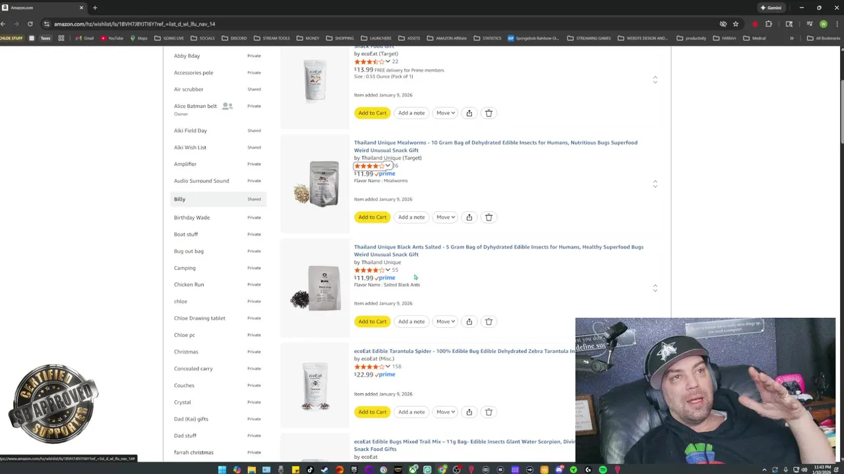The width and height of the screenshot is (844, 474).
Task: Open a new browser tab
Action: click(95, 8)
